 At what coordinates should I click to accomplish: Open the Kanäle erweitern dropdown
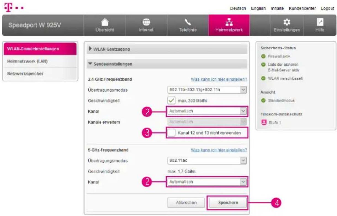click(206, 122)
